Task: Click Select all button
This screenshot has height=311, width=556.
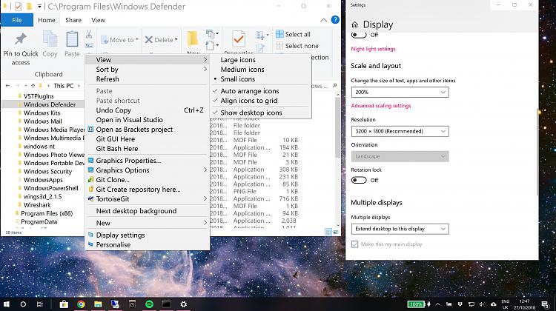Action: point(293,34)
